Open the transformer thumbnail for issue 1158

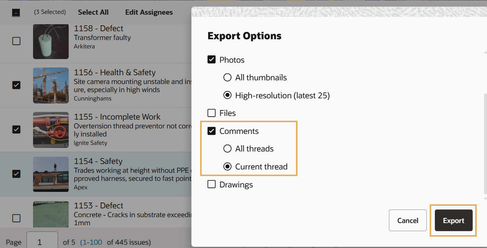click(x=51, y=41)
